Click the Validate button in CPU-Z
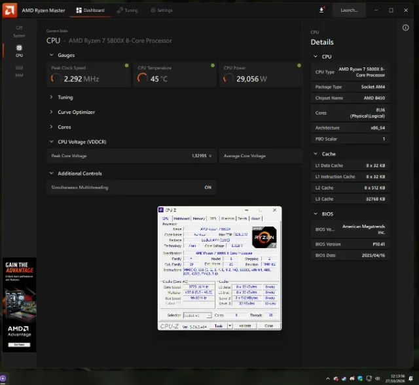This screenshot has height=385, width=419. (245, 325)
